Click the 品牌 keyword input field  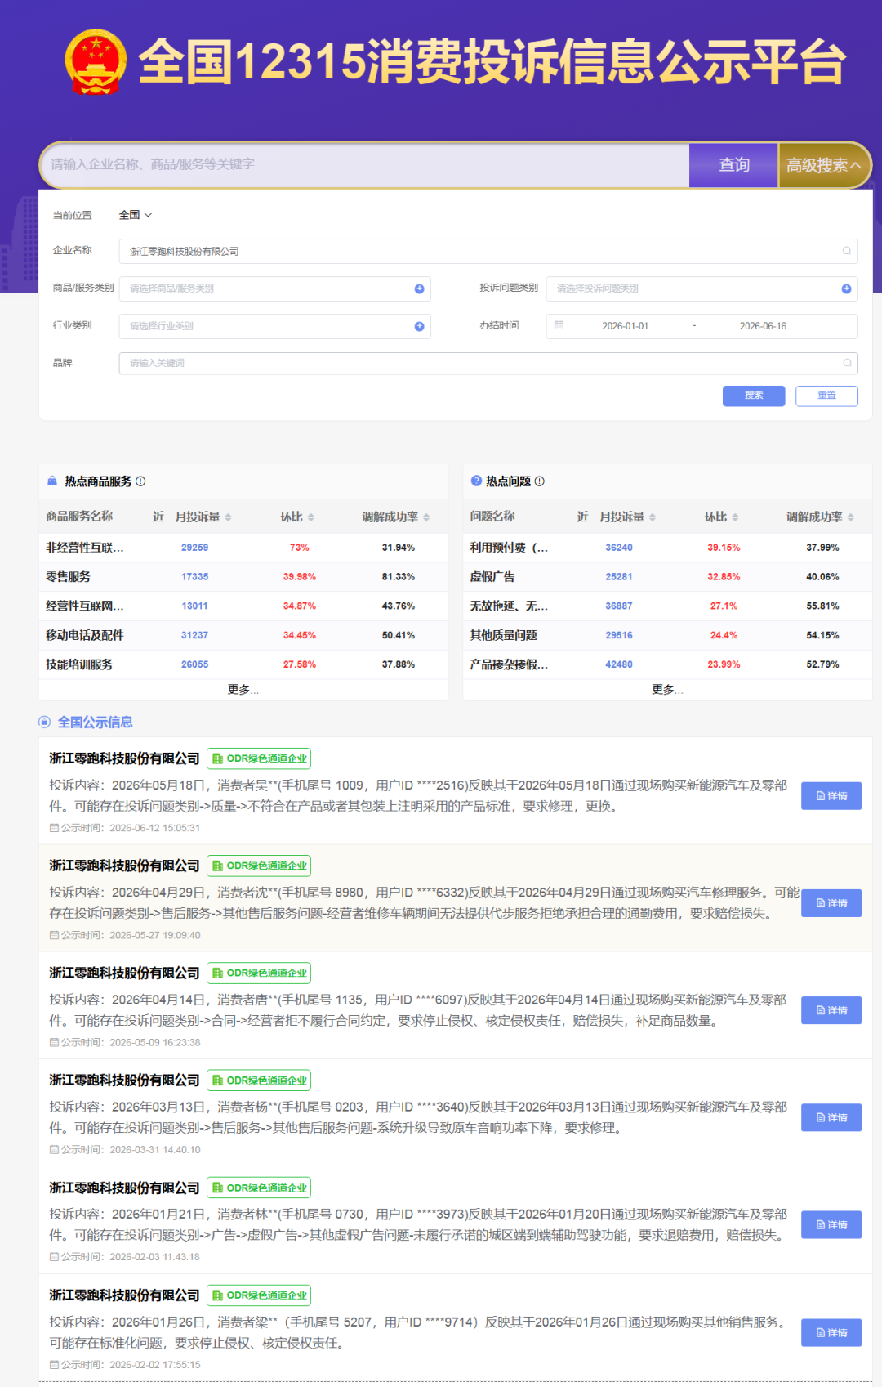point(488,363)
